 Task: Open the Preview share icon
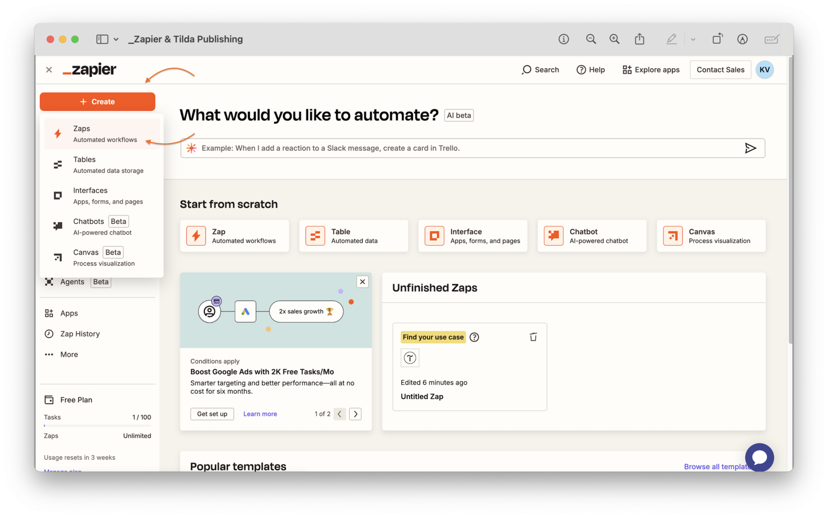(x=639, y=39)
